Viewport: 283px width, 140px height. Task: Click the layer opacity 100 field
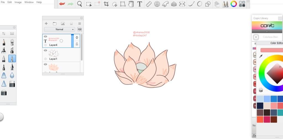pyautogui.click(x=80, y=29)
